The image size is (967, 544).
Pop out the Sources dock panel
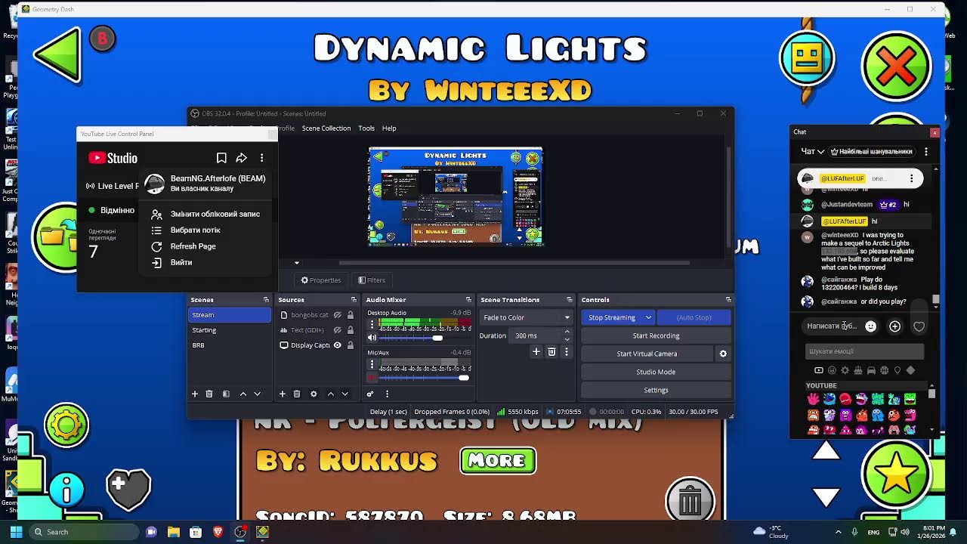coord(354,300)
